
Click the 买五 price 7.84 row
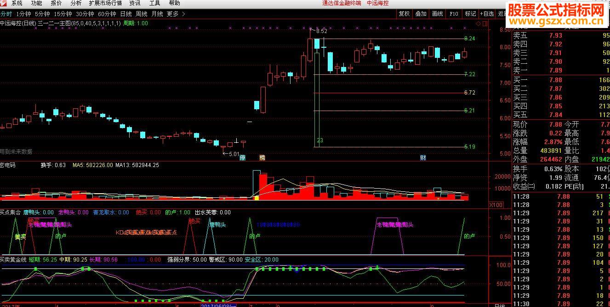point(561,115)
